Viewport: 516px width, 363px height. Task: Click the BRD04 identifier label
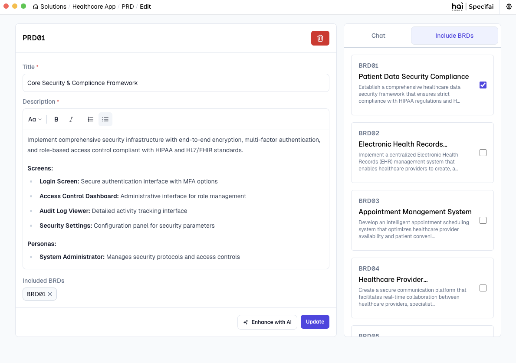(369, 268)
